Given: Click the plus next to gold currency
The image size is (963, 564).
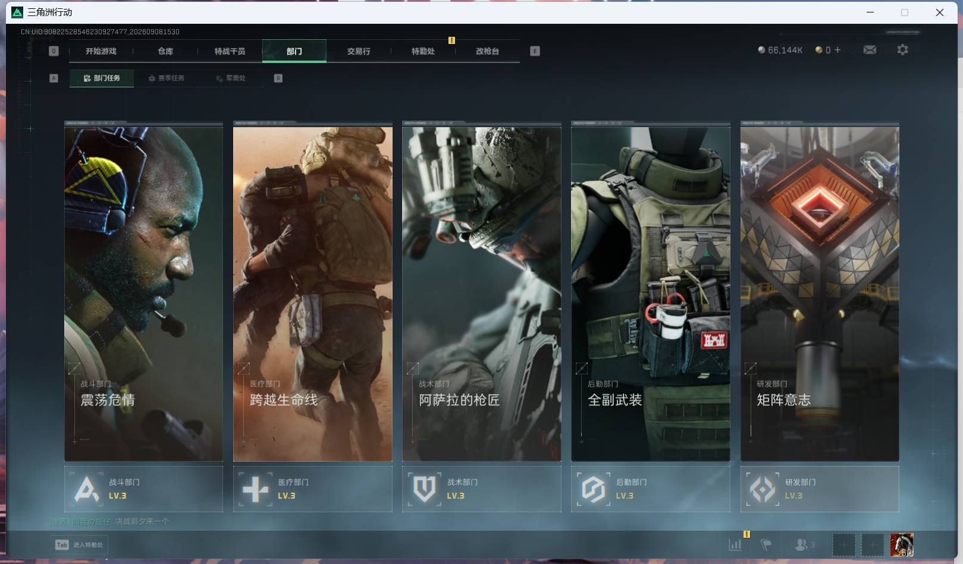Looking at the screenshot, I should pyautogui.click(x=837, y=50).
